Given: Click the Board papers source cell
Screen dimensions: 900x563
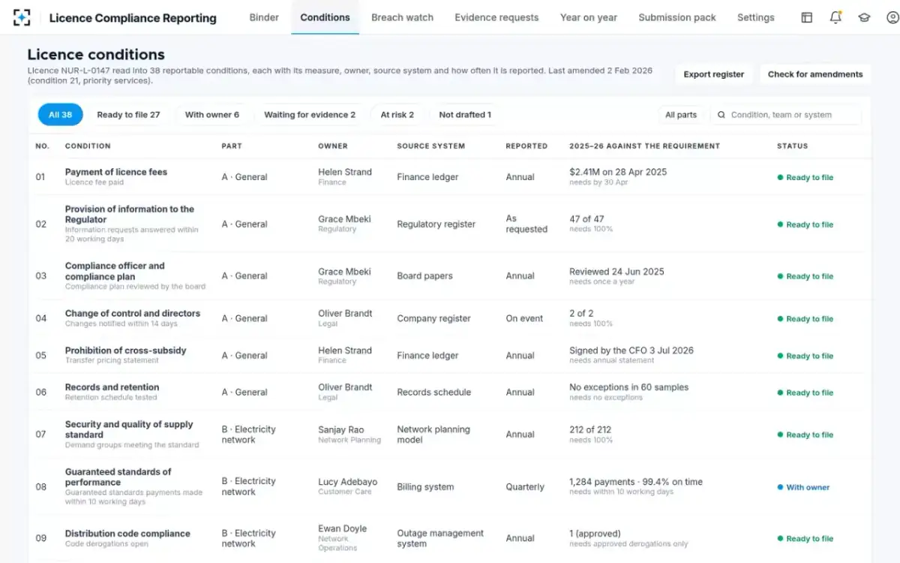Looking at the screenshot, I should (x=424, y=275).
